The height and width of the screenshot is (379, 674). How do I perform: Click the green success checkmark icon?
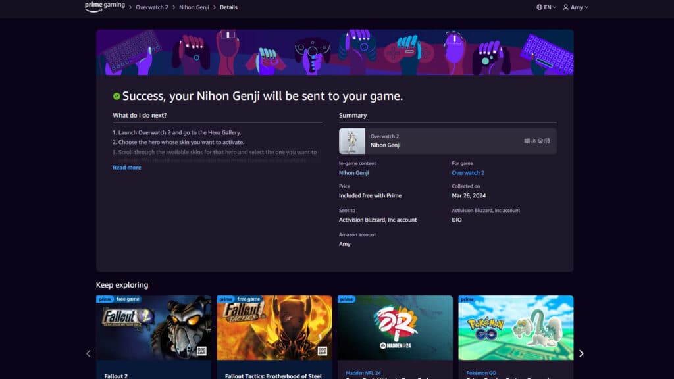coord(117,95)
